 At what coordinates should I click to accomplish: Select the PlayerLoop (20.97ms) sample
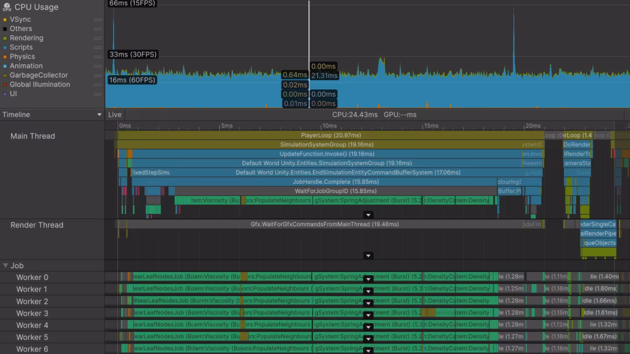pos(330,135)
